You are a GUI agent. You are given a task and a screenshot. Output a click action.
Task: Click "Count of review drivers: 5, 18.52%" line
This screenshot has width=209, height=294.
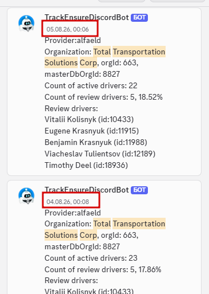[x=103, y=97]
